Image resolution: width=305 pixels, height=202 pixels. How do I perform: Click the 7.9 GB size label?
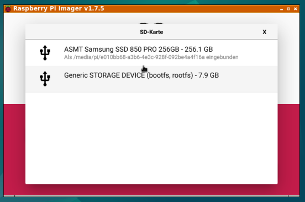(208, 75)
